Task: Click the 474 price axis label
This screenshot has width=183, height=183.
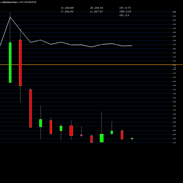Action: (x=174, y=73)
